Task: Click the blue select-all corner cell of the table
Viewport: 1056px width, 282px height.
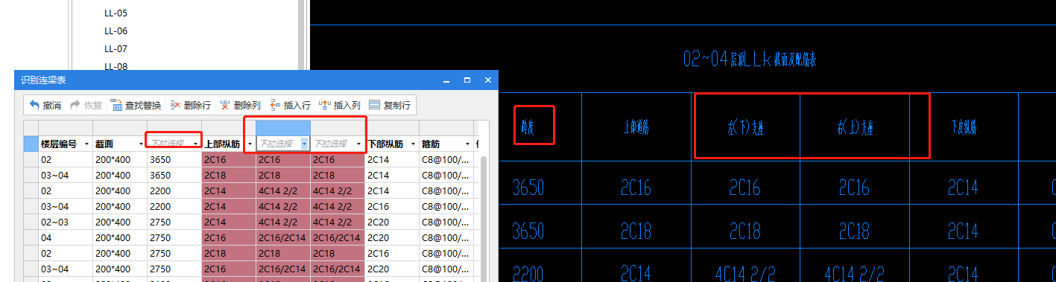Action: click(x=31, y=144)
